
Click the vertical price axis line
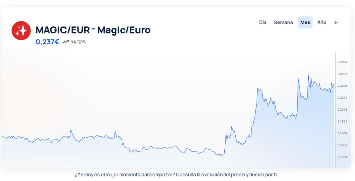click(335, 110)
